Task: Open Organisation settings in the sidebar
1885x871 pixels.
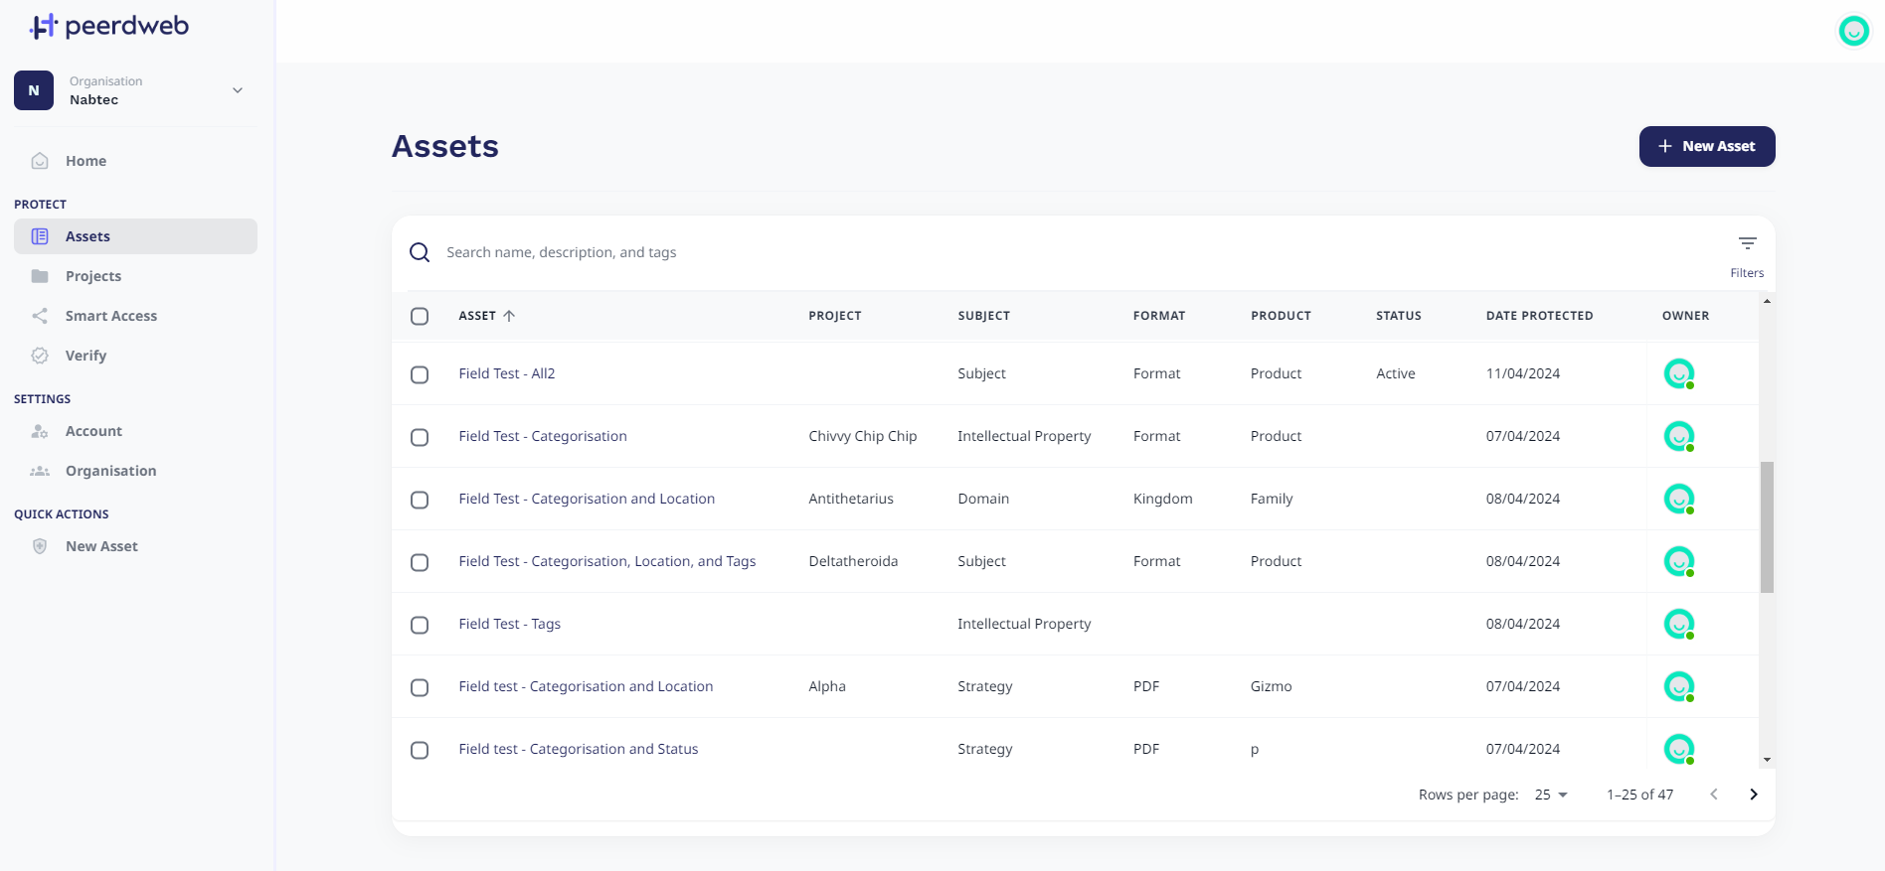Action: point(135,471)
